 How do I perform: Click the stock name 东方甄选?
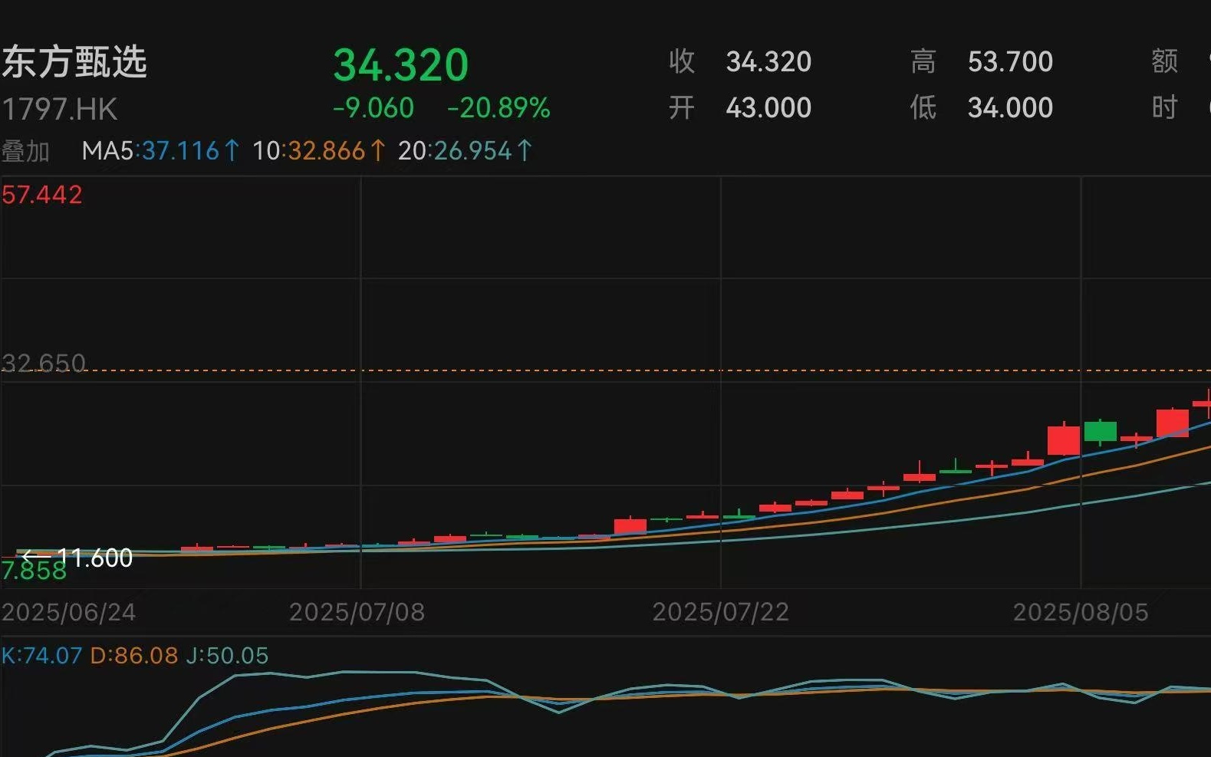click(x=74, y=62)
